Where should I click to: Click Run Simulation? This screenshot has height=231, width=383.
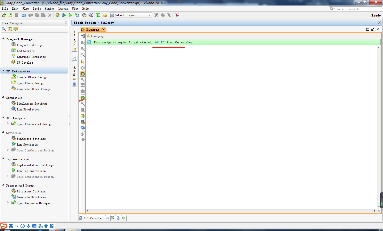pos(28,109)
